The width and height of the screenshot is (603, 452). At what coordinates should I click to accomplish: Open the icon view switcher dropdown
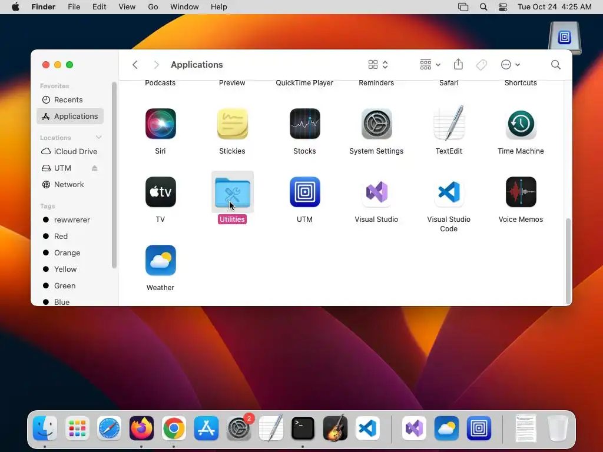pyautogui.click(x=377, y=65)
